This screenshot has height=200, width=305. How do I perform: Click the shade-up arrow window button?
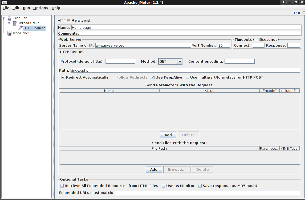coord(283,2)
